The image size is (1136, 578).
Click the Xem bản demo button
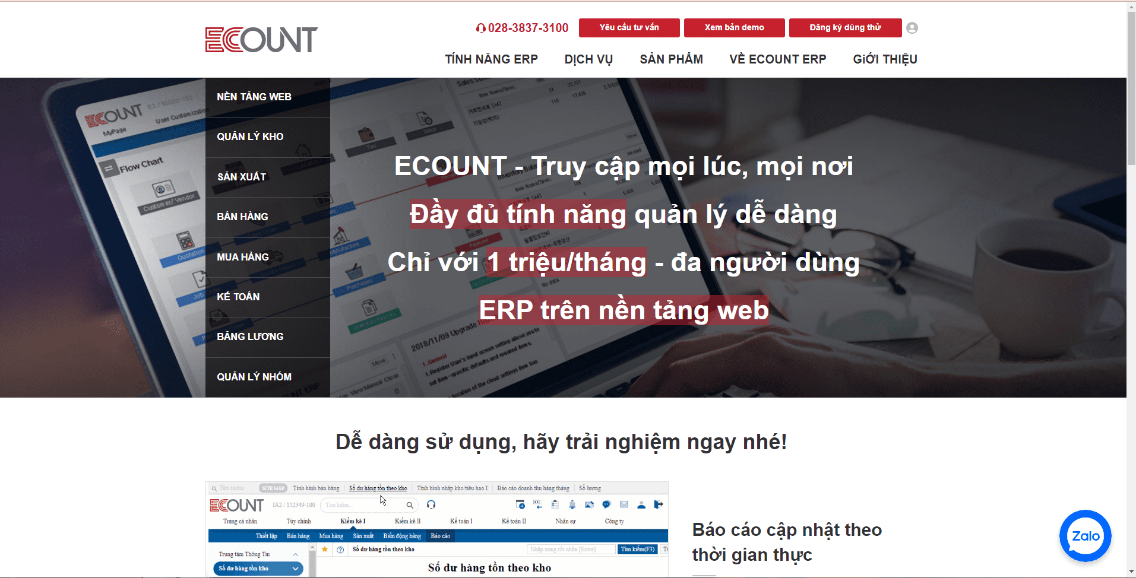(x=734, y=28)
